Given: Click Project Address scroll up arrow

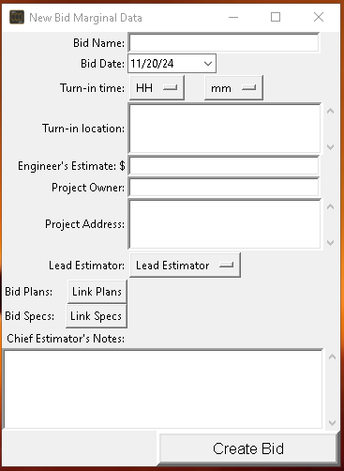Looking at the screenshot, I should [x=330, y=206].
